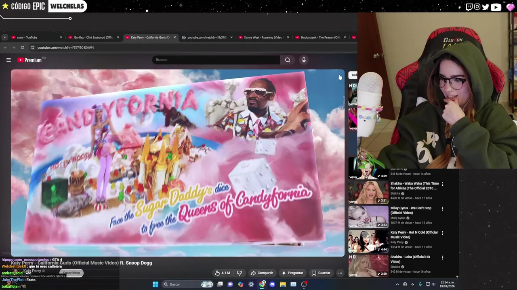
Task: Show hidden icons in the system tray
Action: coord(397,284)
